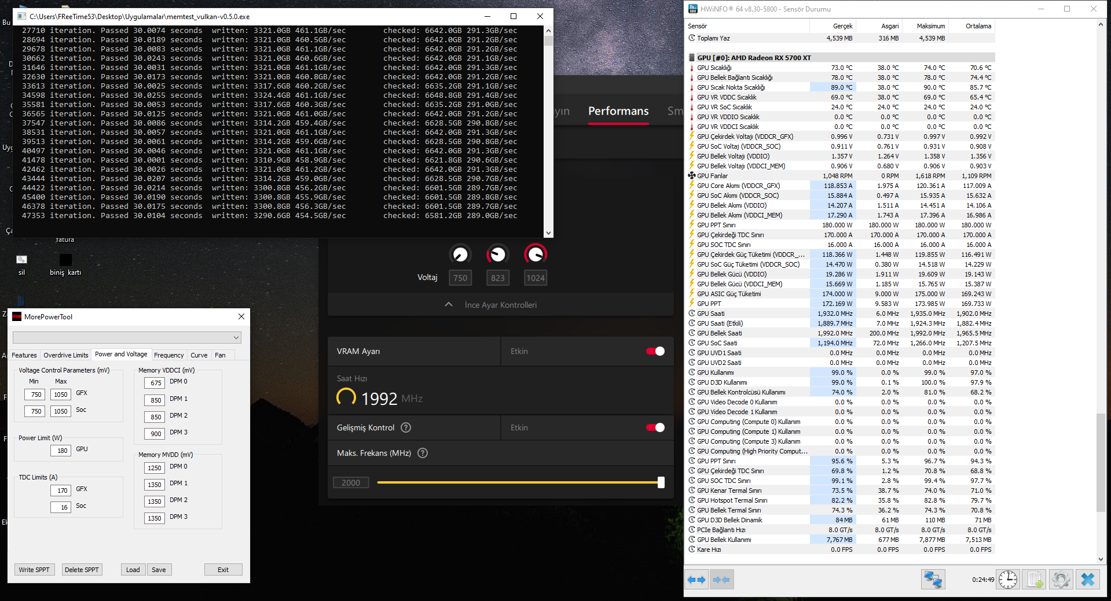
Task: Click the Maks. Frekans 2000 value field
Action: tap(351, 482)
